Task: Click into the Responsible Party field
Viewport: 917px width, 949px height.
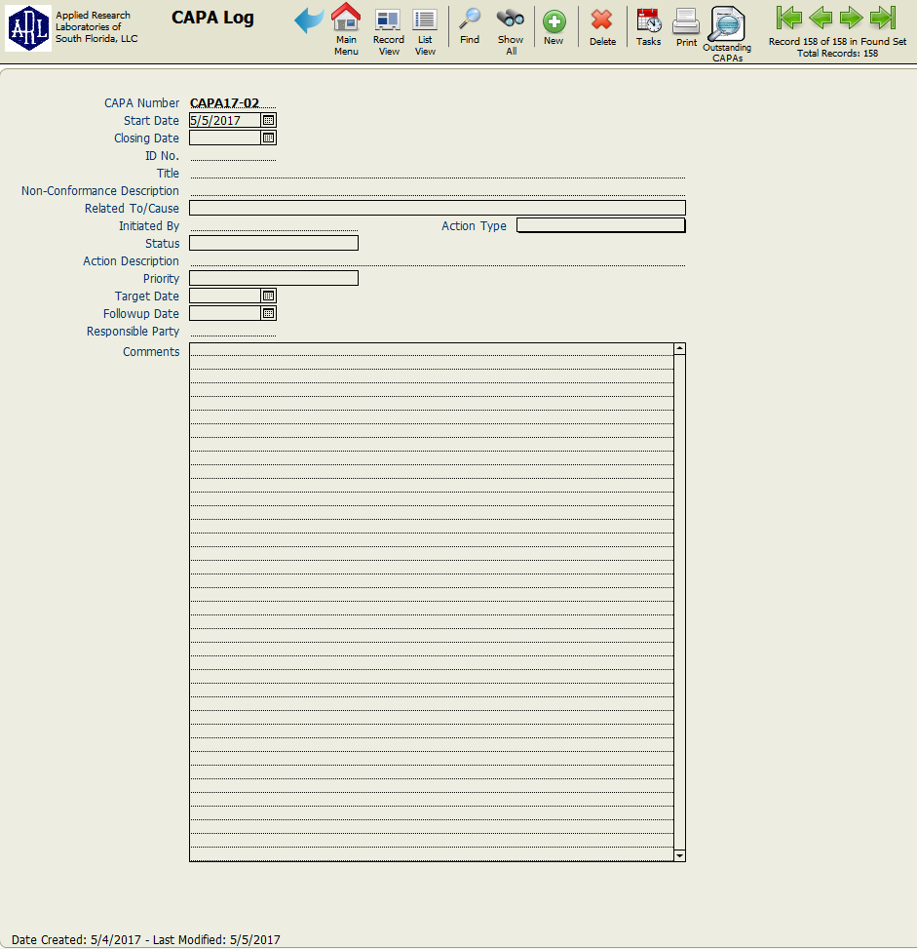Action: click(233, 331)
